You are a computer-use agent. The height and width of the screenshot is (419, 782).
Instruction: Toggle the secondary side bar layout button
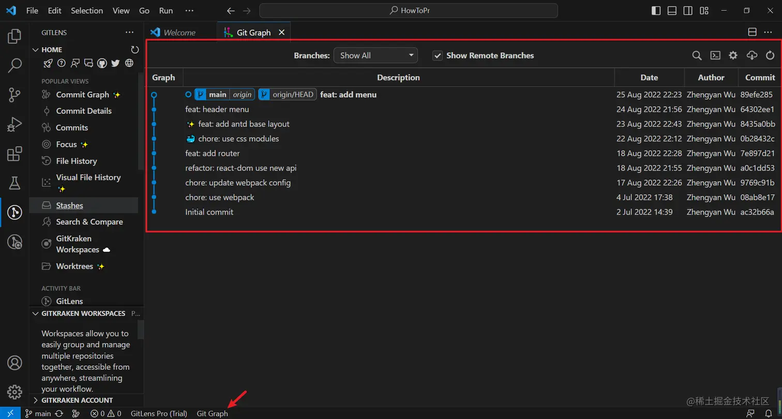tap(688, 10)
